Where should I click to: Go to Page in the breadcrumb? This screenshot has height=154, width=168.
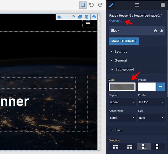113,16
